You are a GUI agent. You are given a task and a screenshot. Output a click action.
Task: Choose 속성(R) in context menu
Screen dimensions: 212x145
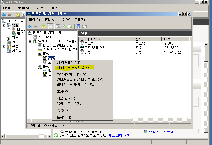82,110
